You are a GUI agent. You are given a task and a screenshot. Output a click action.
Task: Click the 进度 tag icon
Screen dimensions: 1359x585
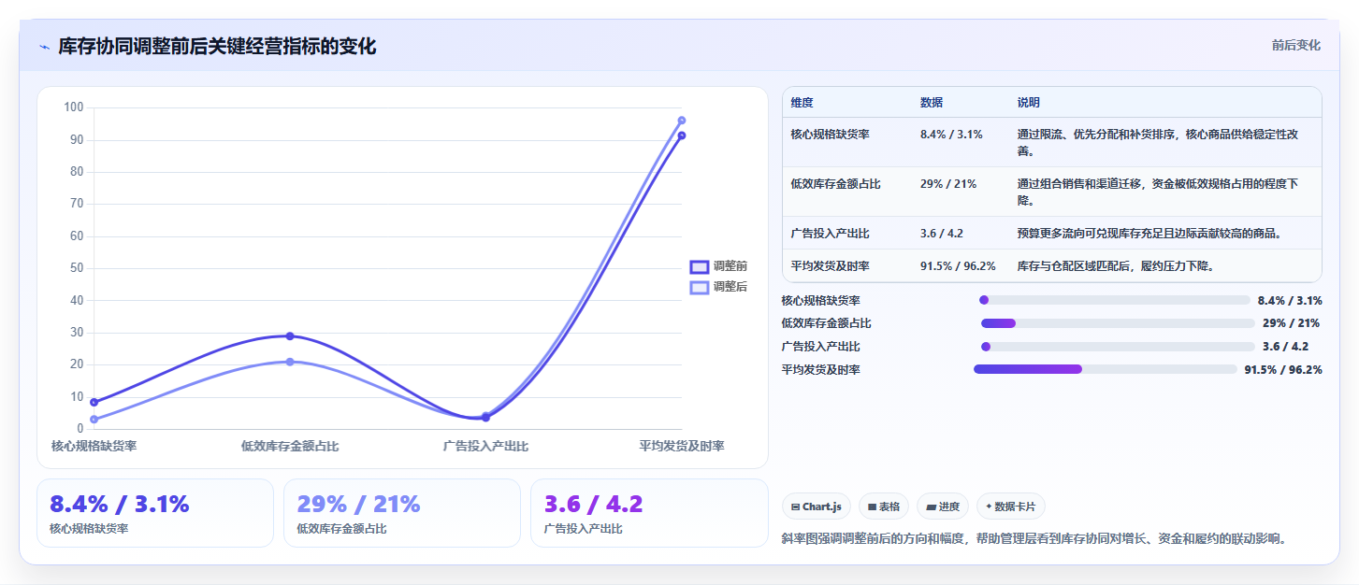click(x=932, y=507)
